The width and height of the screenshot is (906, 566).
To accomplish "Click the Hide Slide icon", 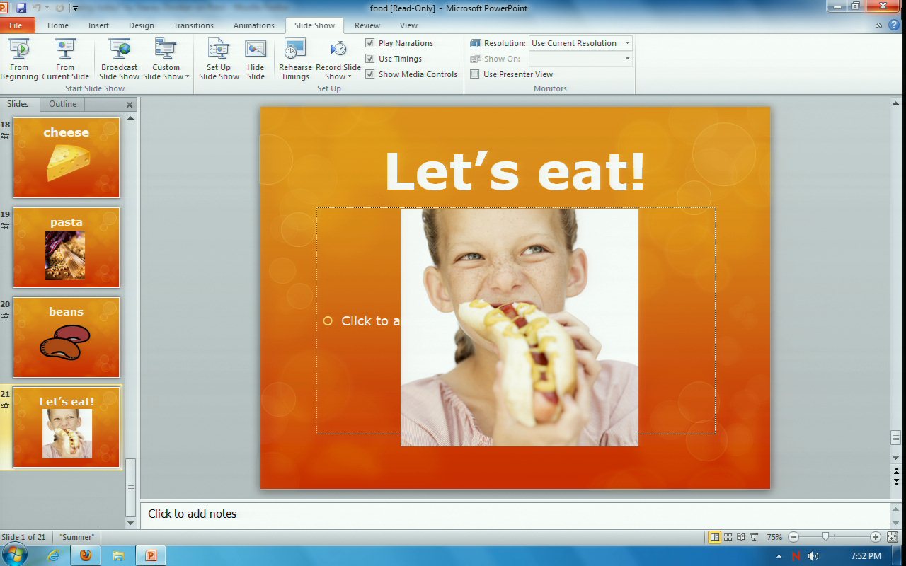I will point(256,59).
